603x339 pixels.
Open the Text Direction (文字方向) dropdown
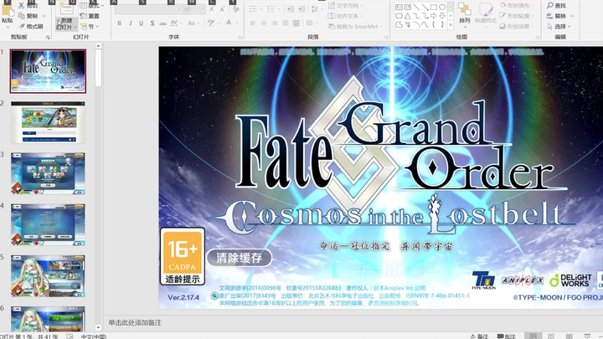(344, 5)
